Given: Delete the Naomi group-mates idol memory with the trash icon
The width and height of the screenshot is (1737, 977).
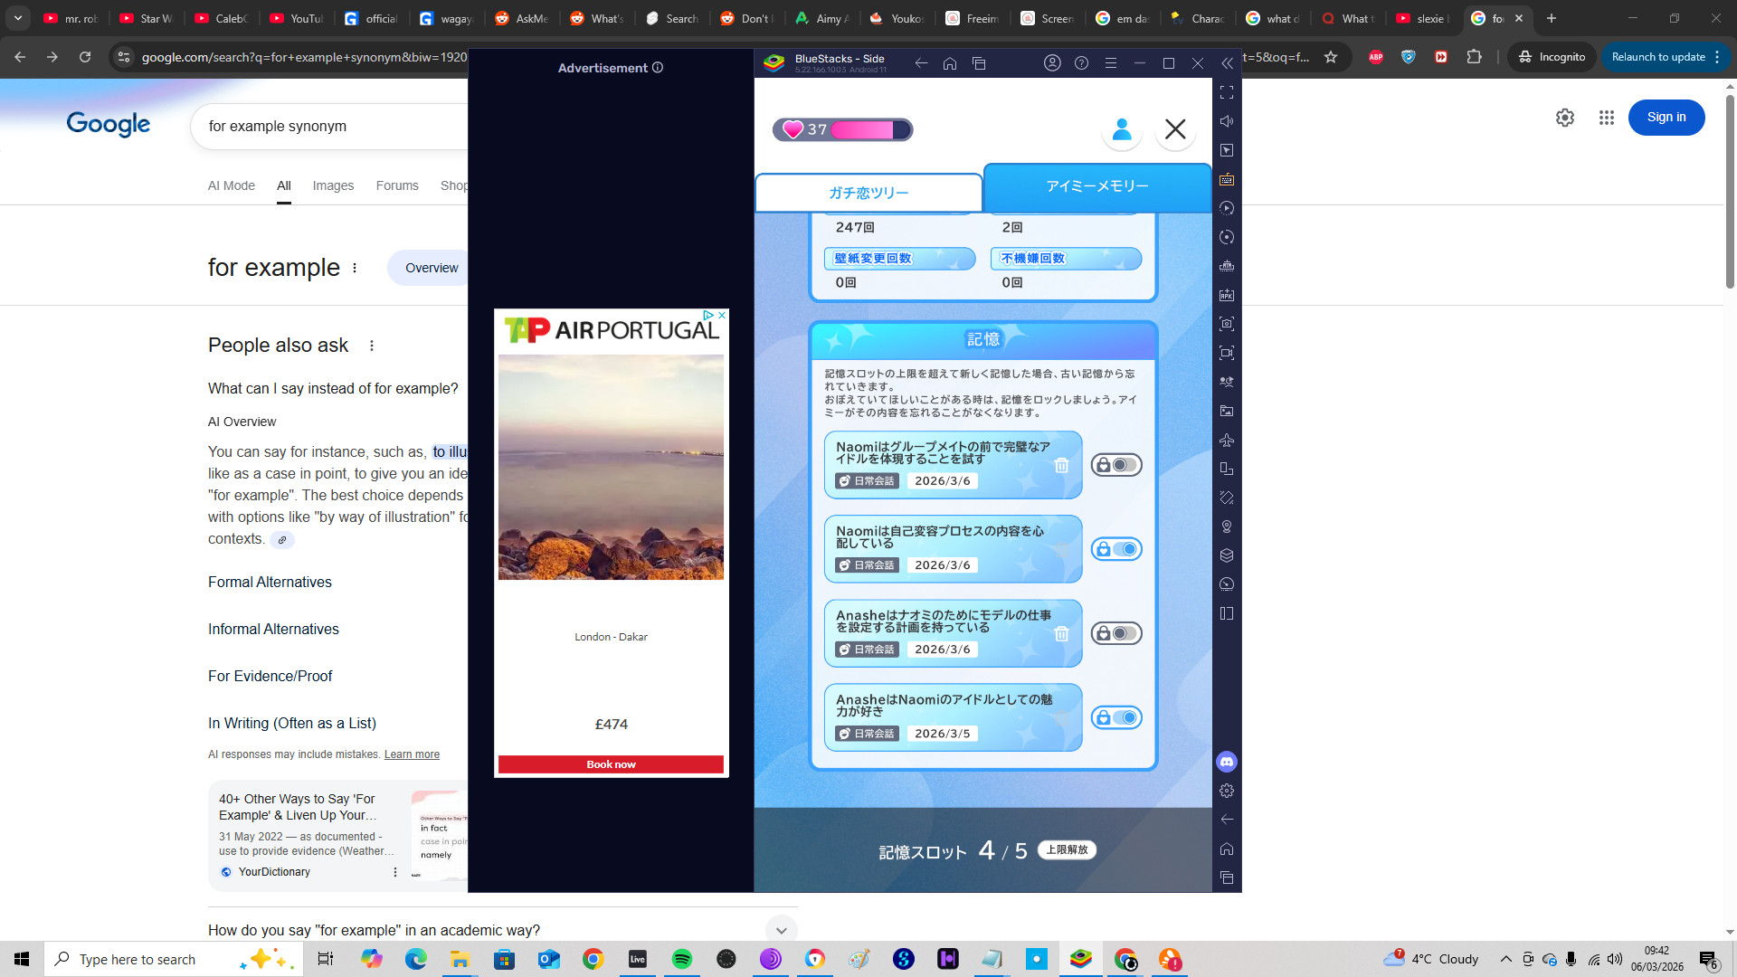Looking at the screenshot, I should click(1061, 465).
